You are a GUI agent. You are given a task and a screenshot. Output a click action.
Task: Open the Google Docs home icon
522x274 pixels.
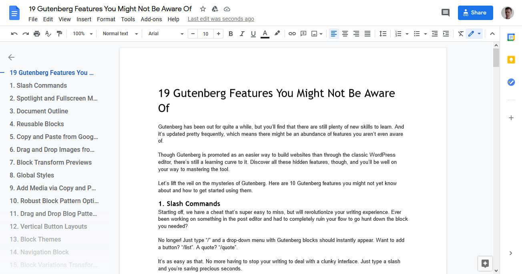tap(14, 13)
